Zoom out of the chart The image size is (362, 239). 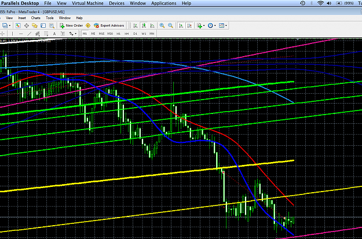[170, 25]
